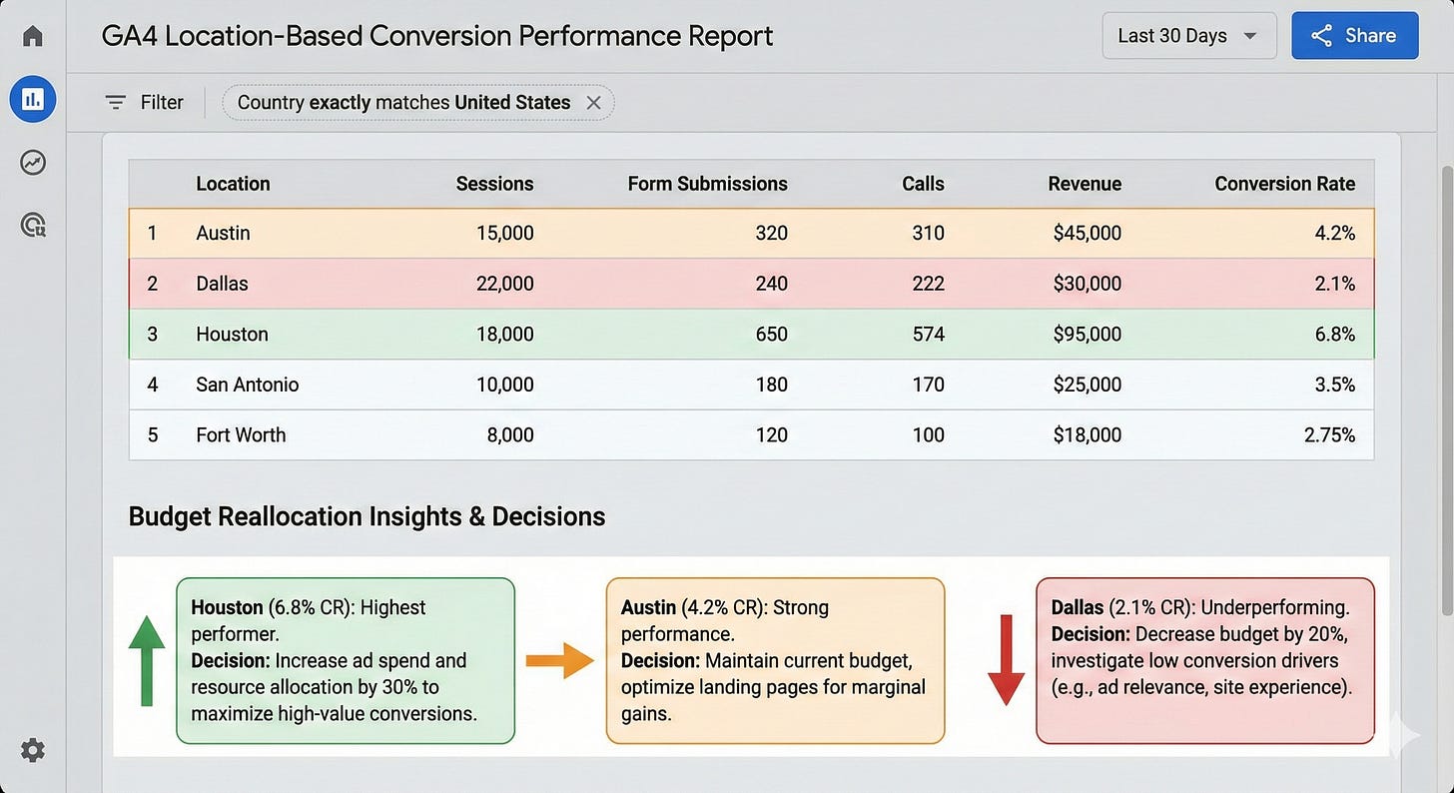
Task: Remove the United States country filter
Action: tap(593, 102)
